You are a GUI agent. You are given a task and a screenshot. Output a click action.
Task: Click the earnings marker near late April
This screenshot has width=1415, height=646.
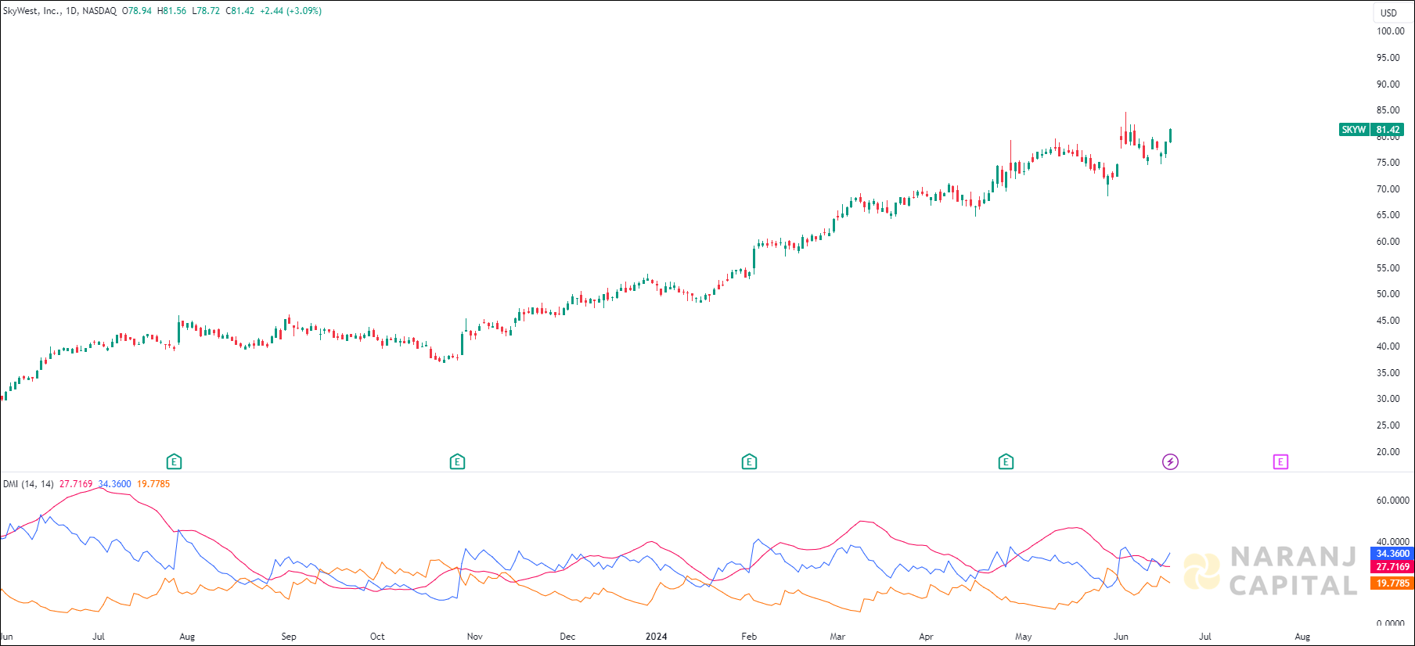(x=1006, y=461)
